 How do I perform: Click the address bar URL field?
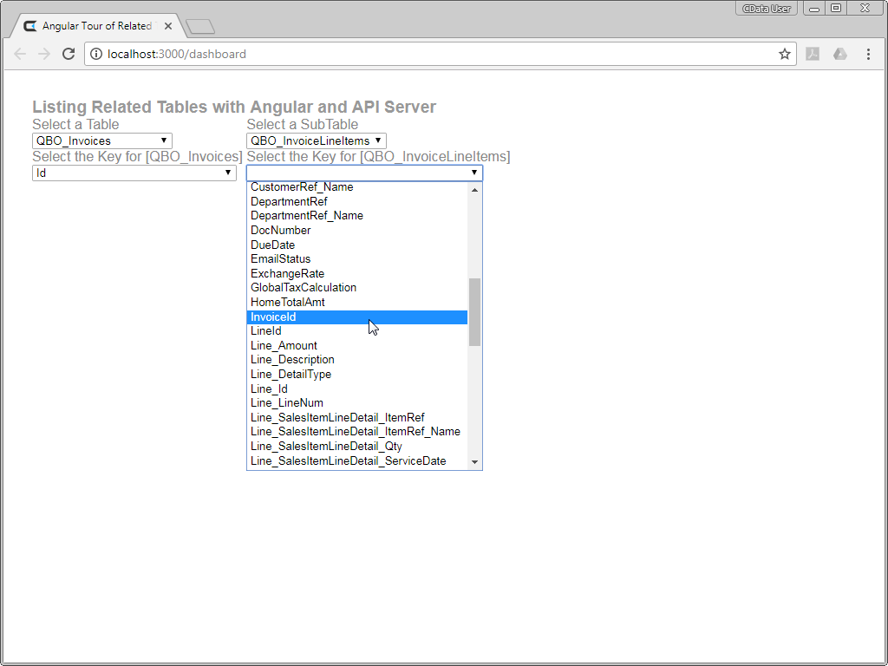pyautogui.click(x=434, y=54)
